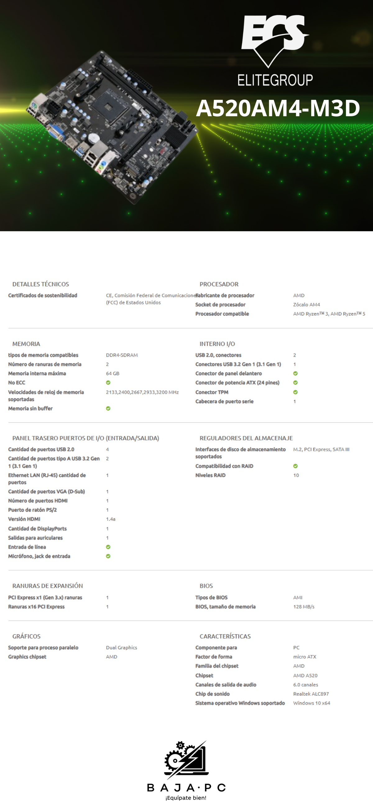
Task: Click Ethernet LAN (RJ-45) cantidad de puertos label
Action: (x=47, y=479)
